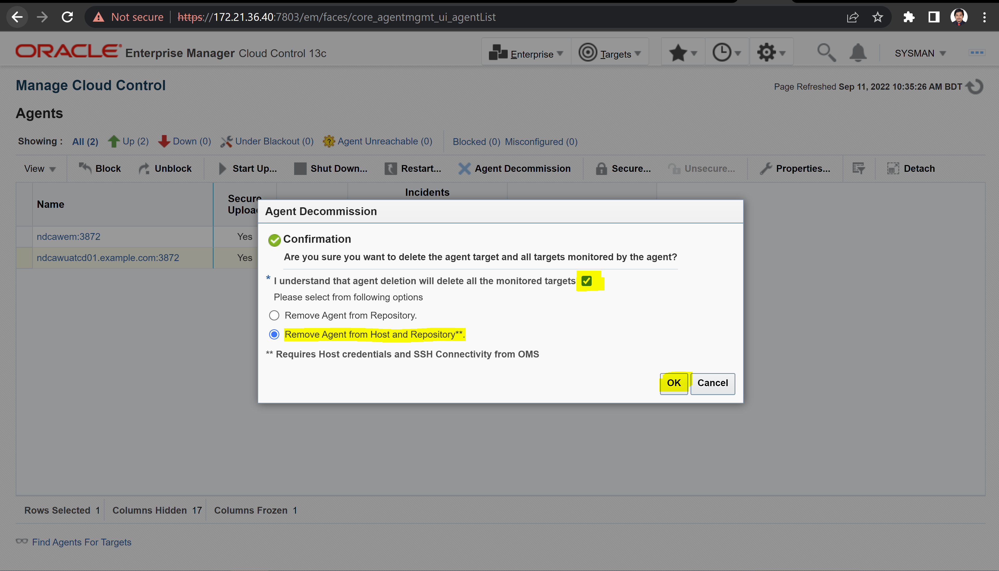Click Unsecure... toolbar button

click(701, 169)
